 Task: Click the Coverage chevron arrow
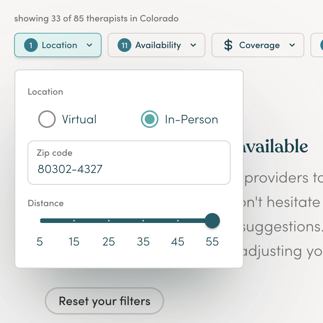pyautogui.click(x=292, y=45)
